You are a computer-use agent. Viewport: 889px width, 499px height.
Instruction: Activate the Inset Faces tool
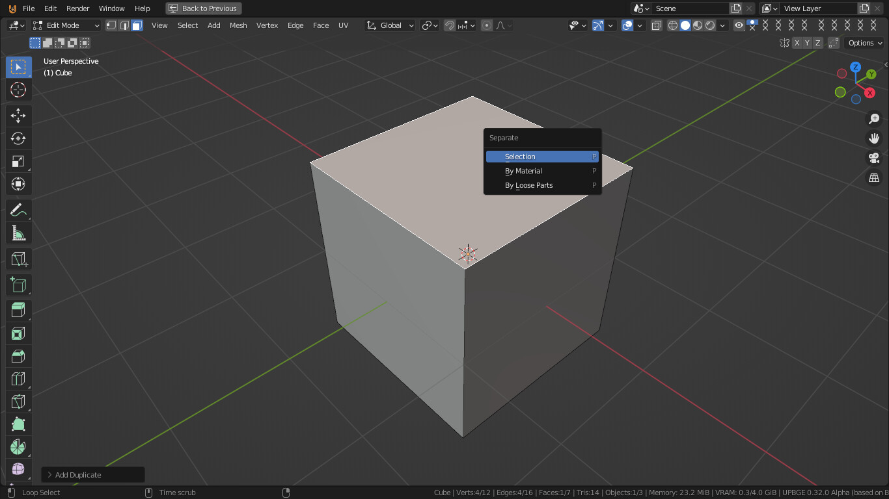(18, 333)
